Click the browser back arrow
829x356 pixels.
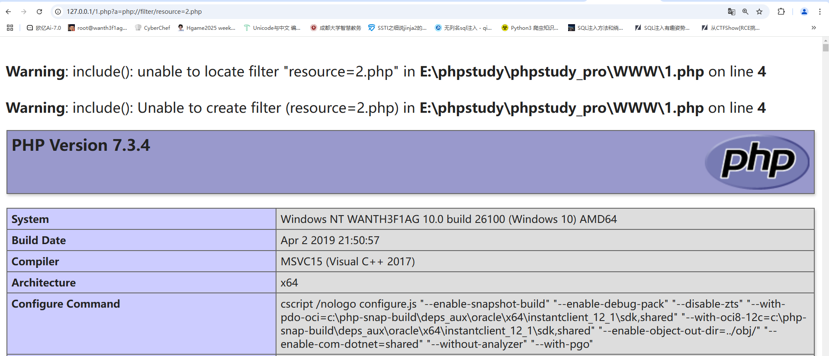[8, 12]
